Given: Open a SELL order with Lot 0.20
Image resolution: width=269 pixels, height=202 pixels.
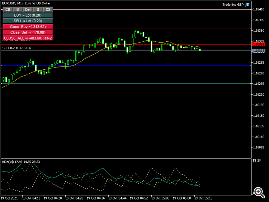Looking at the screenshot, I should 28,21.
